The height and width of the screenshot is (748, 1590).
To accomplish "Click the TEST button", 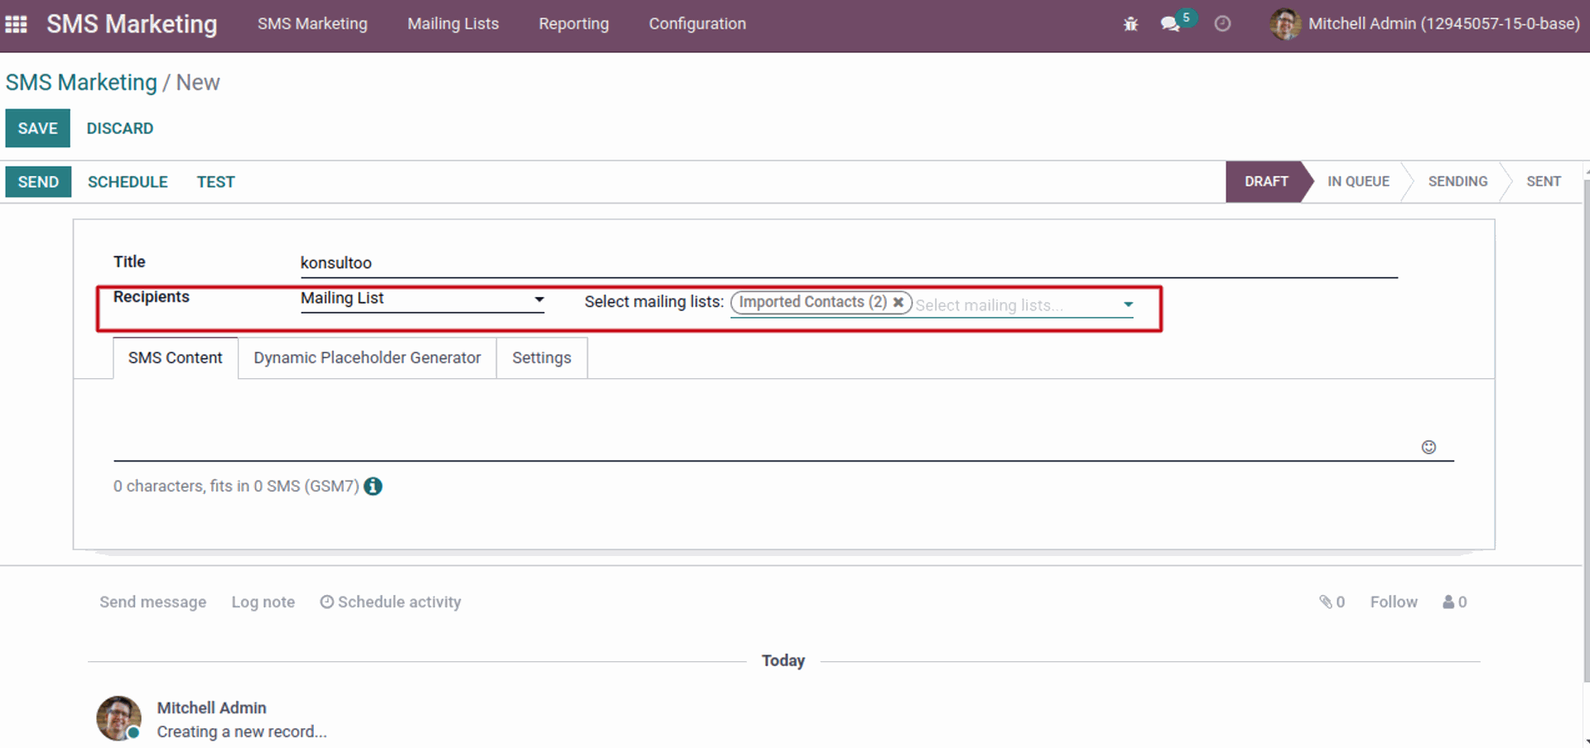I will point(215,182).
